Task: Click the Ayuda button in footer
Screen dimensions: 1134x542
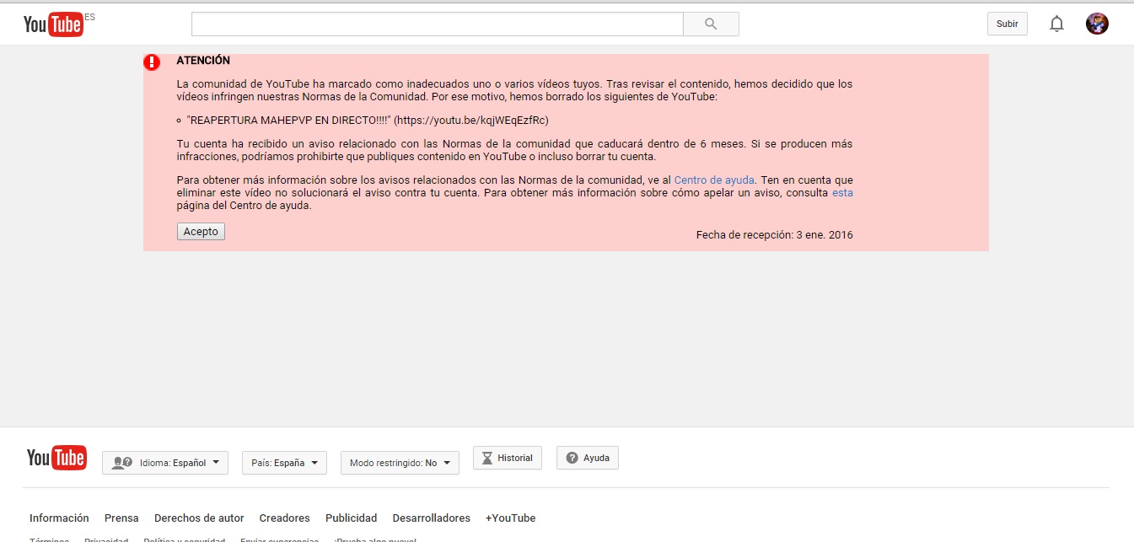Action: pos(588,458)
